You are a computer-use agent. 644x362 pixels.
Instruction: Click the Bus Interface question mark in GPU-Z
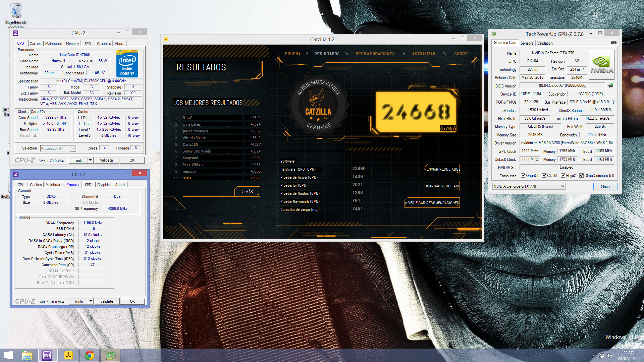613,102
